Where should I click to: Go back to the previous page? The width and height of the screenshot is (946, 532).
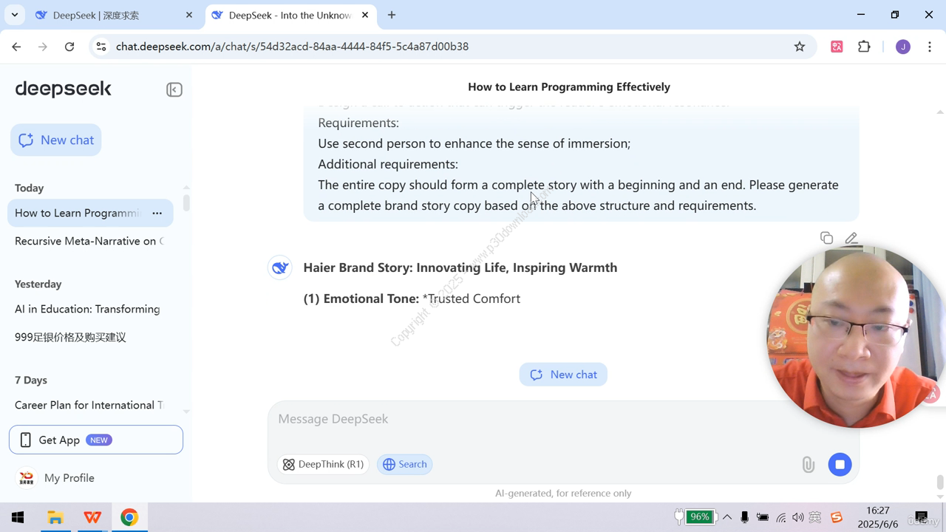[x=16, y=47]
